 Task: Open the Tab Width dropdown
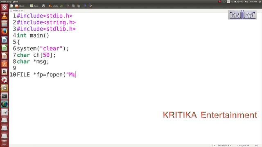click(224, 145)
